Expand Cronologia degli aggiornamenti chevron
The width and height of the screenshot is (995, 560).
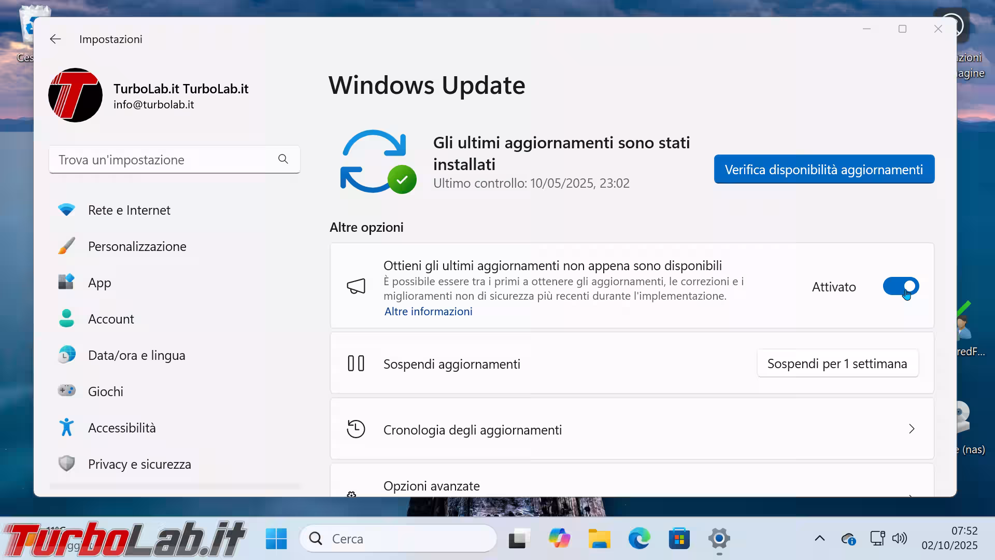(x=911, y=429)
